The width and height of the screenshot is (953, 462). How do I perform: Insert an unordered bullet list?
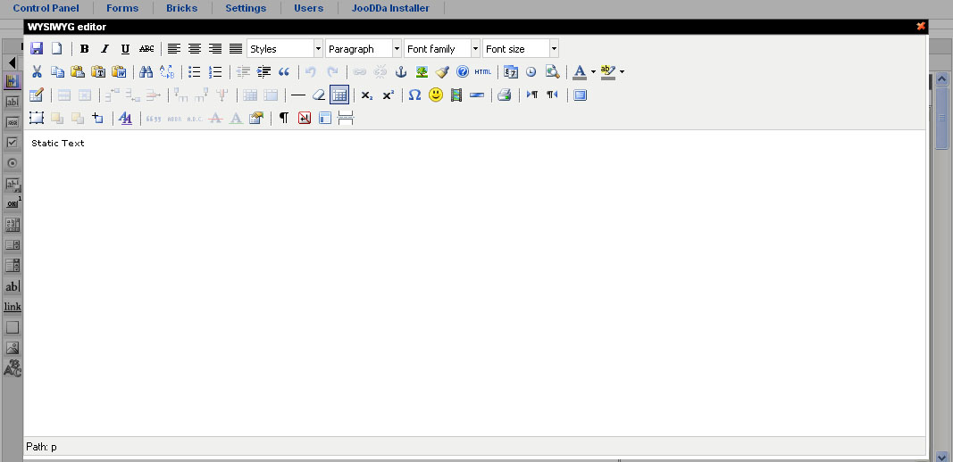tap(195, 71)
